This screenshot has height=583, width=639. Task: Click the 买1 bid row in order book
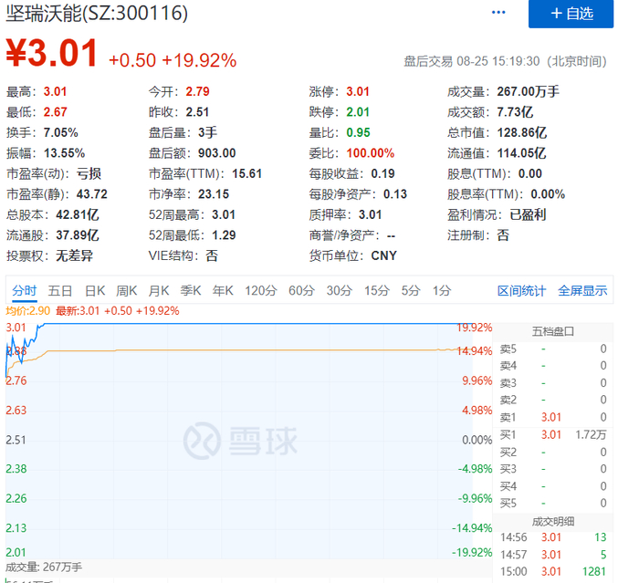coord(553,434)
